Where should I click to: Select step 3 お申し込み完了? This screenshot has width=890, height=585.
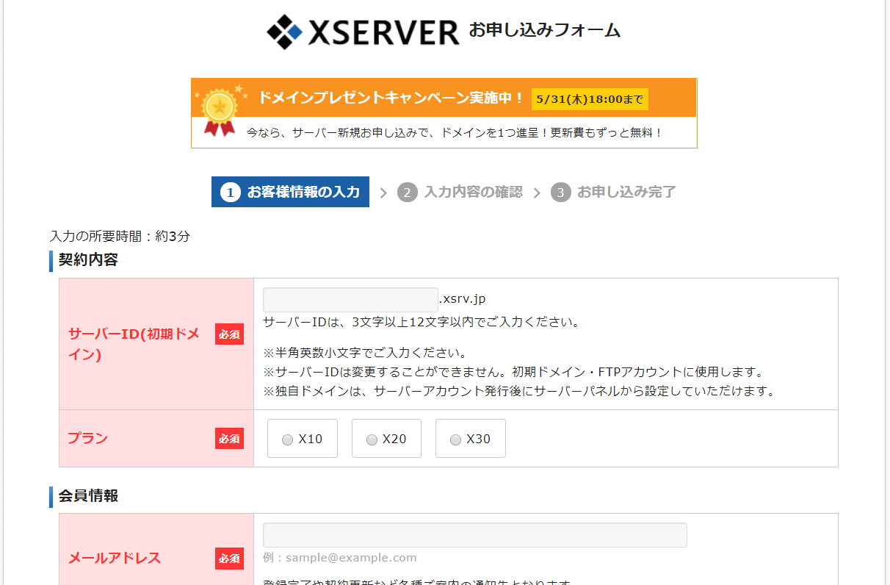(x=614, y=193)
